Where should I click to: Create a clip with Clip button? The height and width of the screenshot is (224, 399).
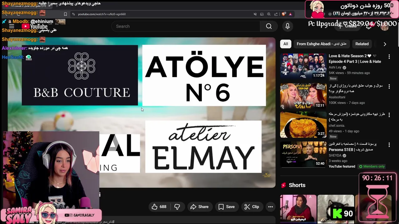(x=252, y=207)
